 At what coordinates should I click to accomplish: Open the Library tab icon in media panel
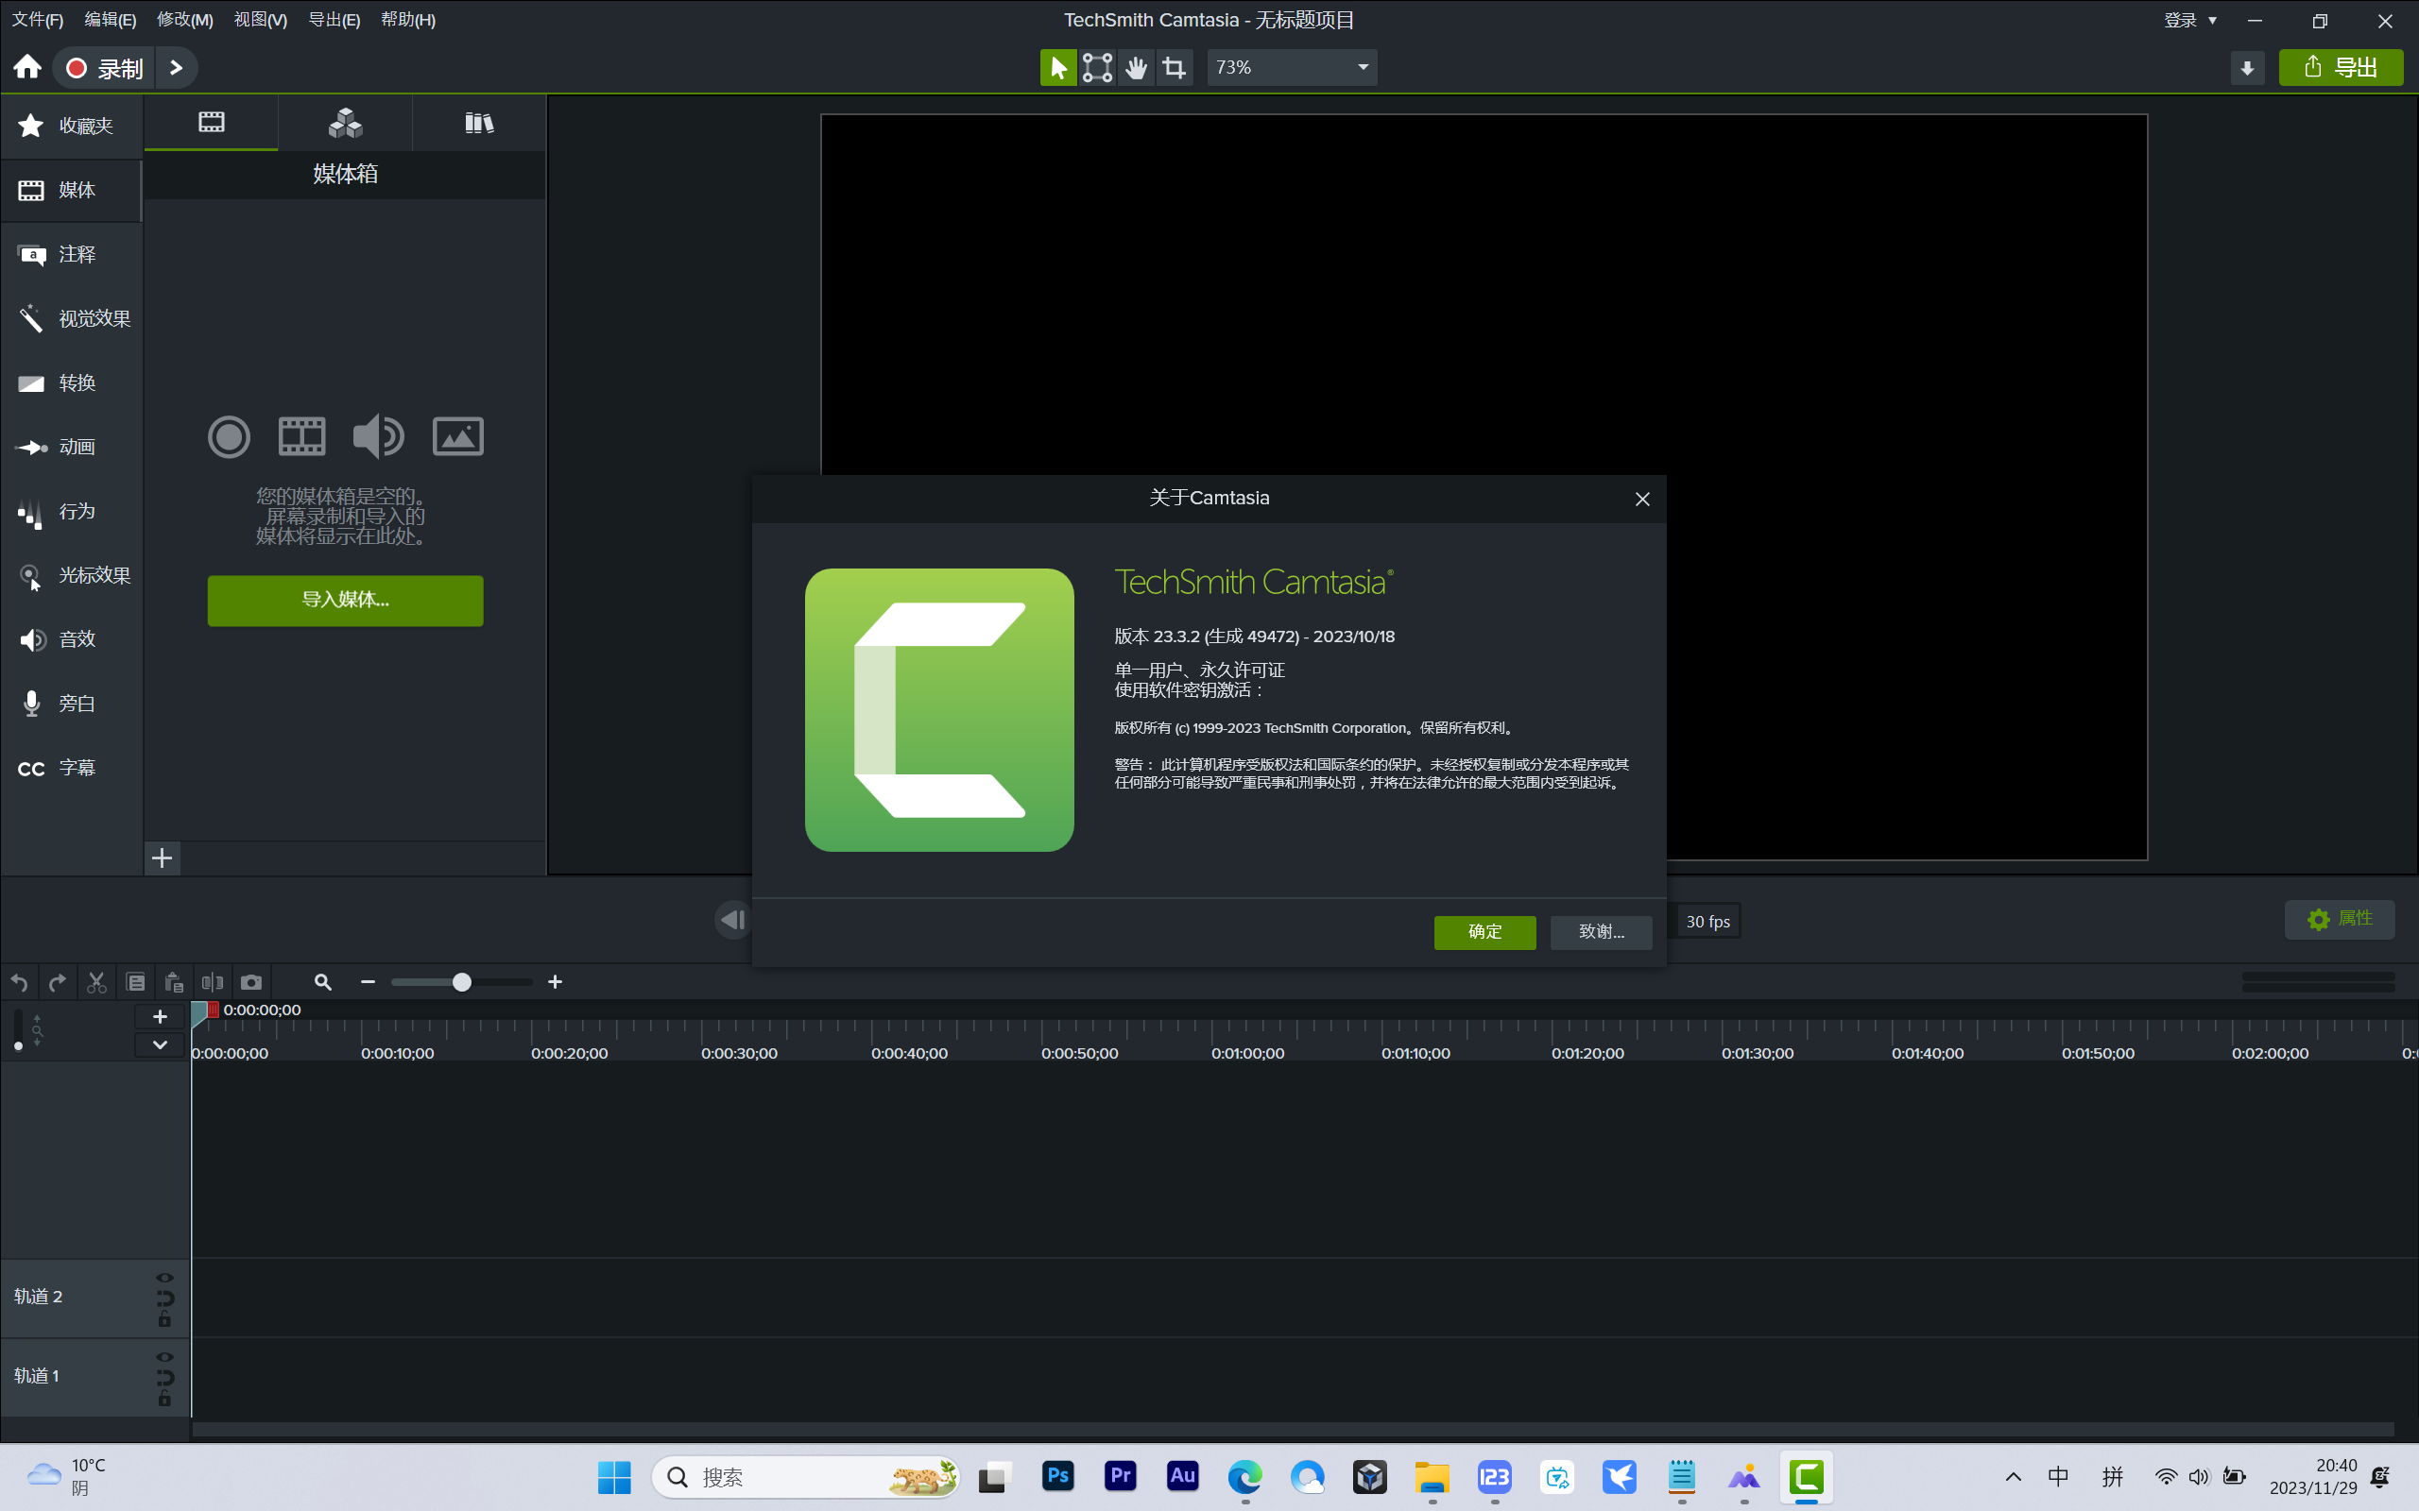click(479, 123)
